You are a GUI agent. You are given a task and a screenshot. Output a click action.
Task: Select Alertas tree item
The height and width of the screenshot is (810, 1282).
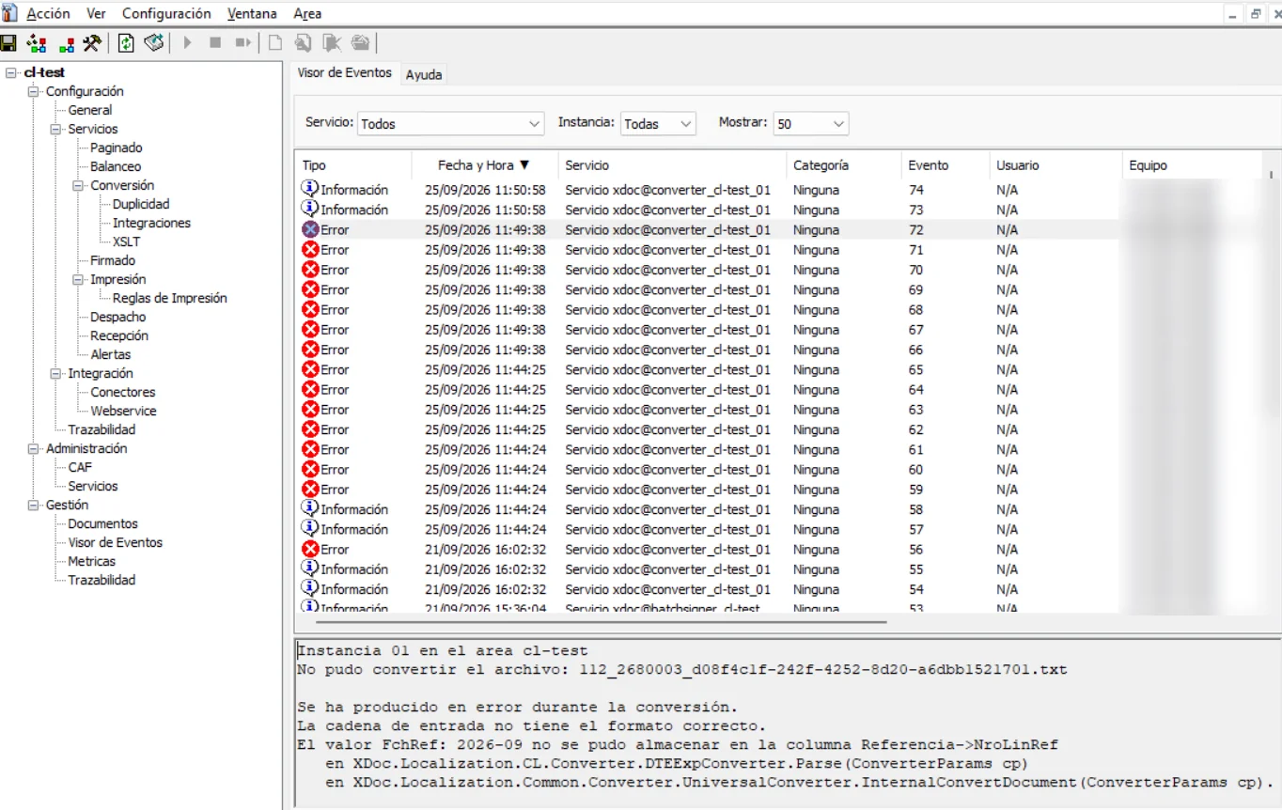(111, 354)
